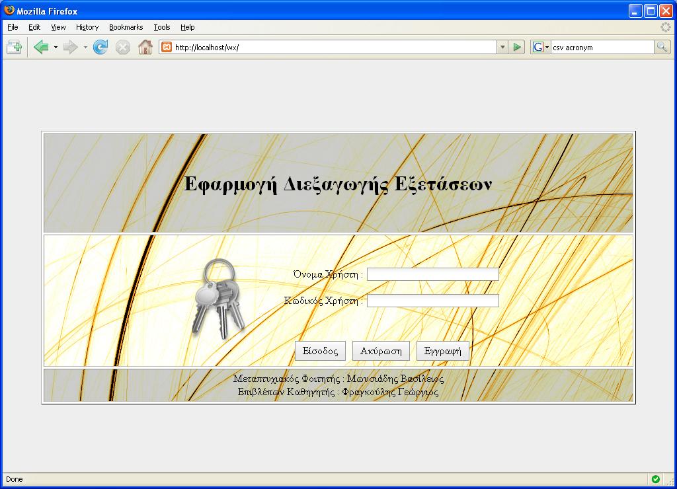Click the site favicon in the address bar

pos(167,47)
